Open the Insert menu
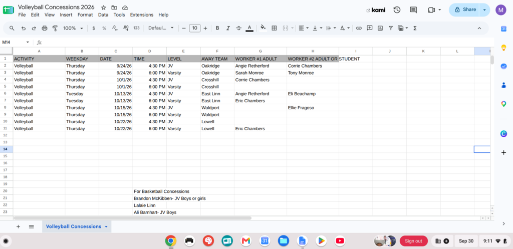The image size is (513, 249). 66,15
